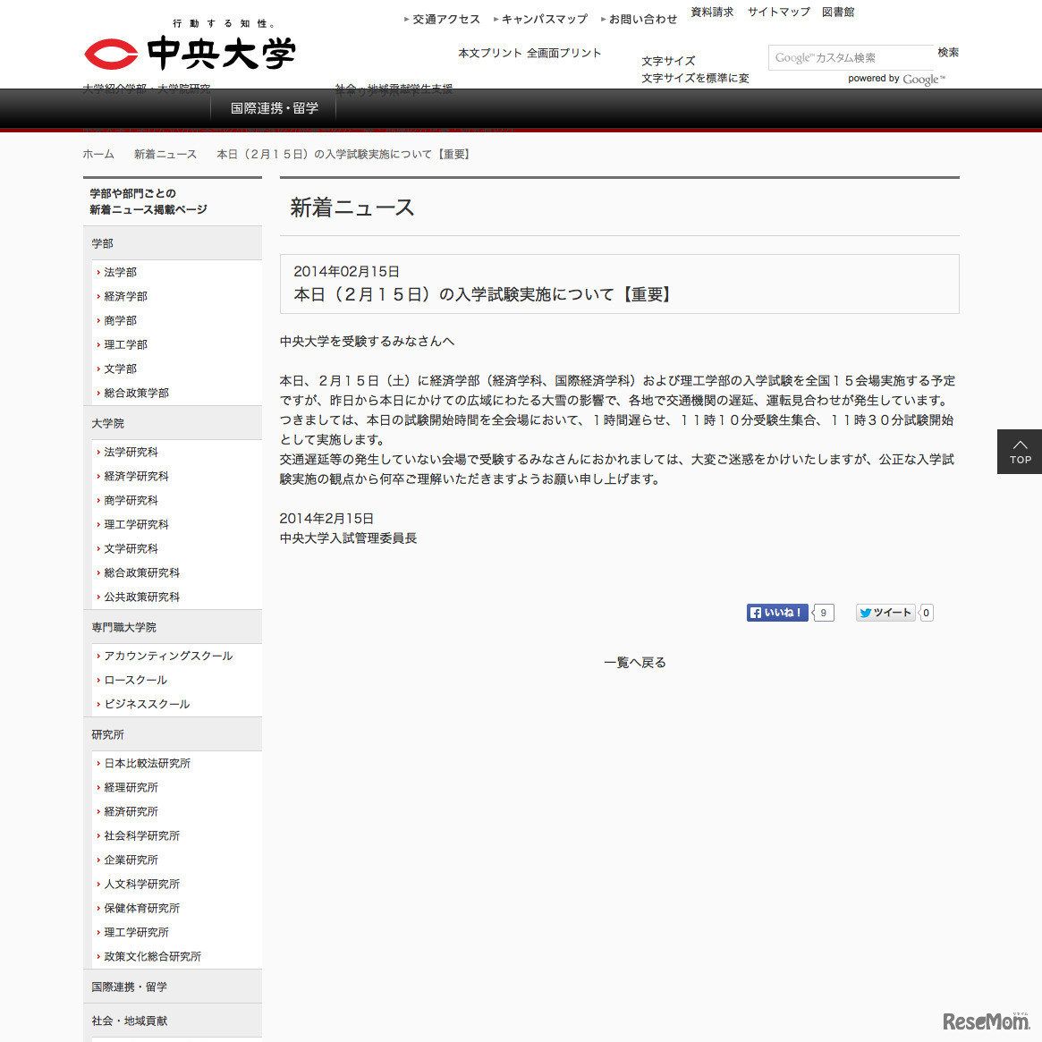Viewport: 1042px width, 1042px height.
Task: Navigate home via ホーム breadcrumb link
Action: [x=98, y=154]
